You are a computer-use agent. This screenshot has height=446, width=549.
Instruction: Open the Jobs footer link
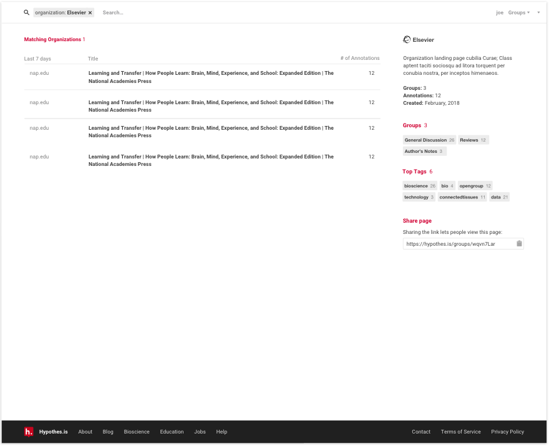coord(200,432)
